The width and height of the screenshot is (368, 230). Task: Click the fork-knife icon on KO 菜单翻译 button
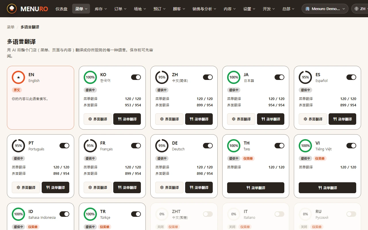(120, 119)
